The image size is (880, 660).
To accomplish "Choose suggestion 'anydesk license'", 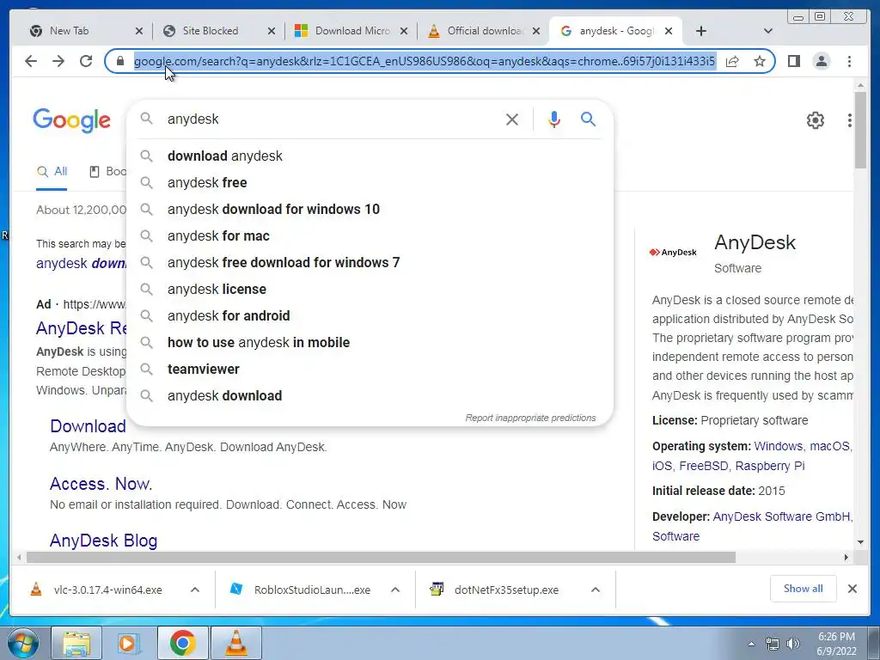I will [x=370, y=289].
